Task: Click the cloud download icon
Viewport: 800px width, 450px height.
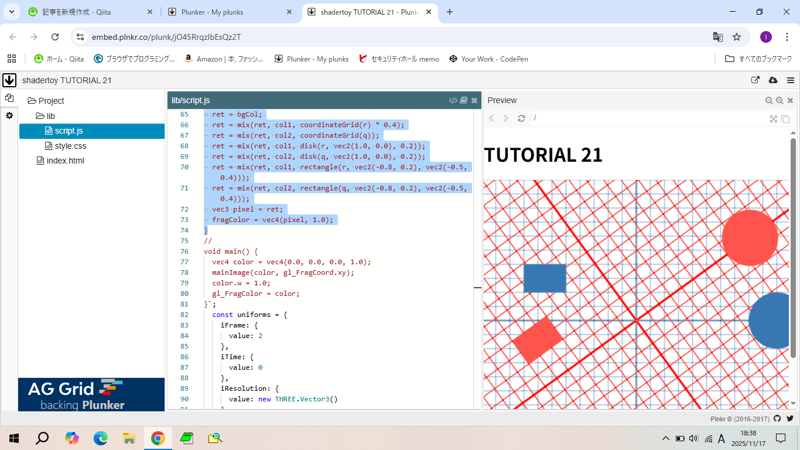Action: 772,80
